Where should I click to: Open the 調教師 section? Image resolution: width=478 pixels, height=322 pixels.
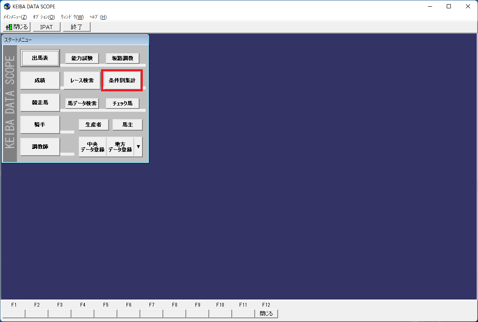(40, 147)
